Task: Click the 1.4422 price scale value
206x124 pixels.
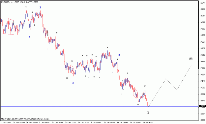Action: click(x=202, y=61)
